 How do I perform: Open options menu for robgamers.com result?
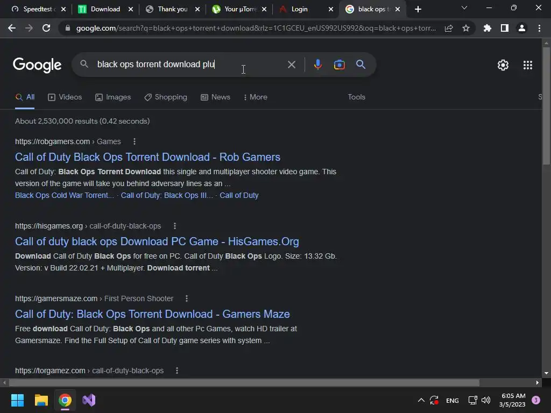click(134, 141)
